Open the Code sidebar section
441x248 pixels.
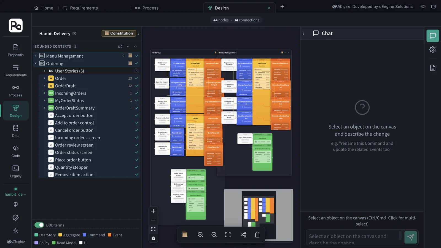coord(16,151)
